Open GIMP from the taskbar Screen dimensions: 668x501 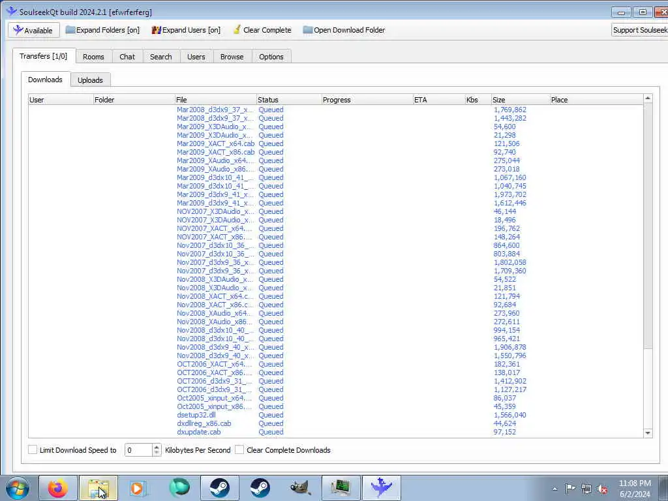point(300,488)
